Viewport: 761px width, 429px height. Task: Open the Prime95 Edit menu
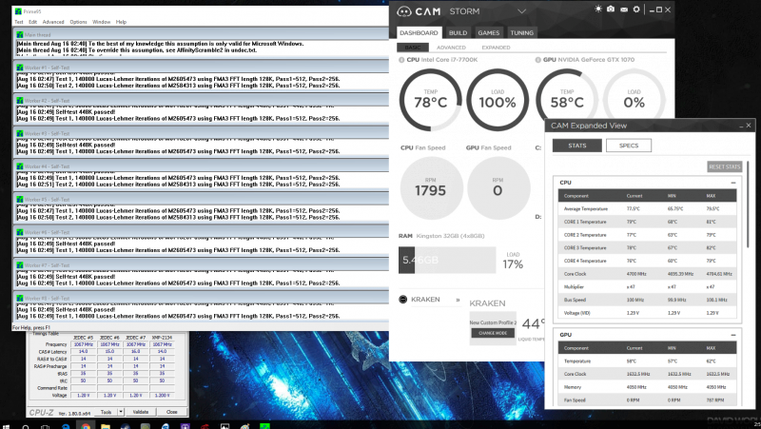(32, 22)
